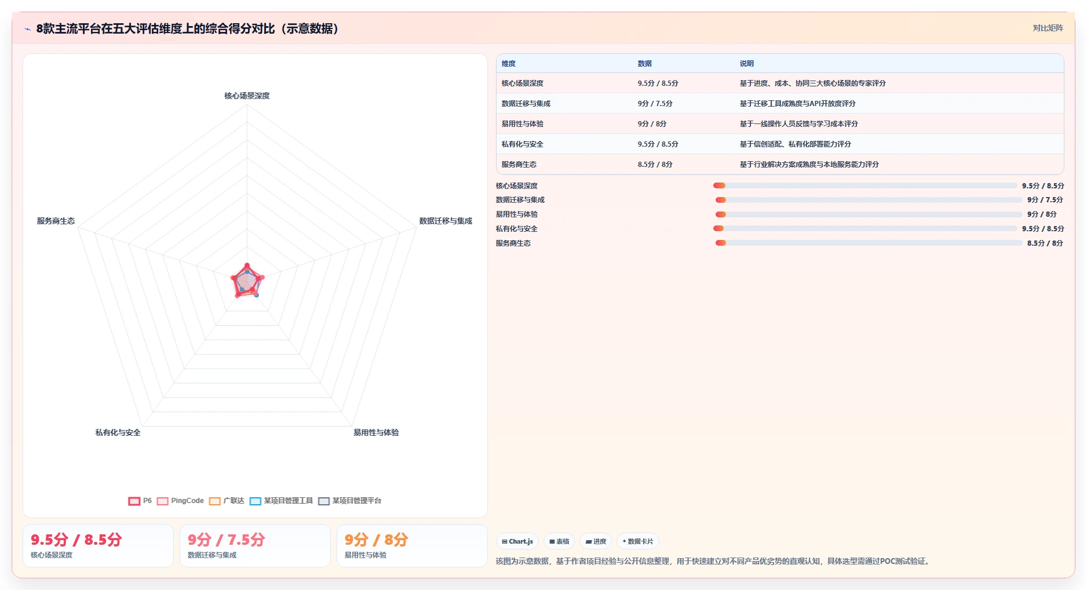Click the 核心场景深度 radar axis label
Screen dimensions: 1087x590
pyautogui.click(x=247, y=96)
